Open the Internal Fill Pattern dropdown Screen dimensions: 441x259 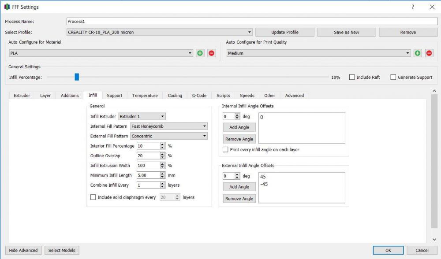point(169,126)
